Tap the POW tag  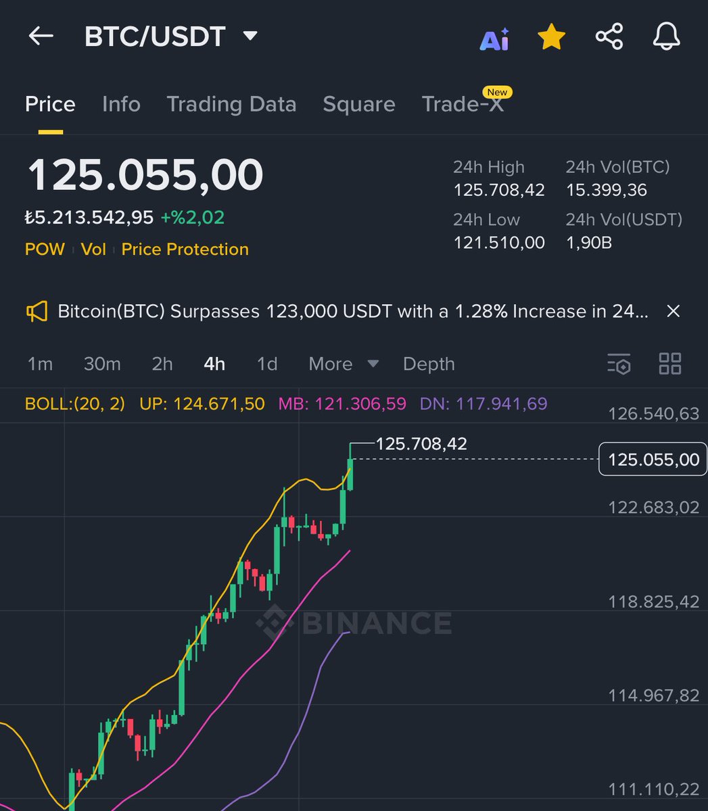45,249
